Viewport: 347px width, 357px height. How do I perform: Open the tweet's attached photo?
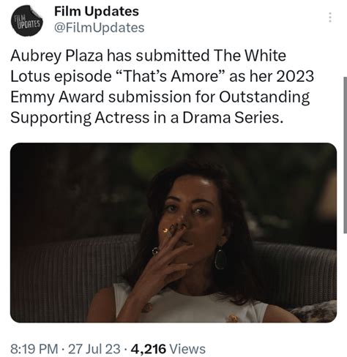(173, 233)
